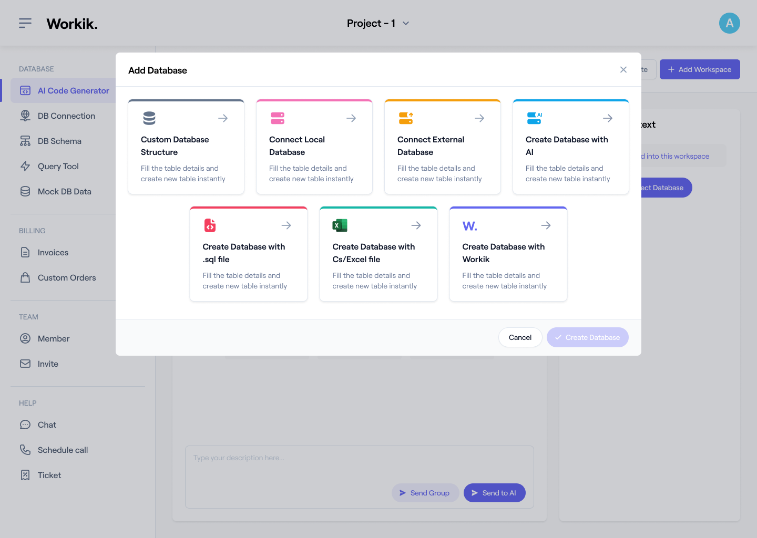This screenshot has height=538, width=757.
Task: Open the hamburger menu
Action: pos(25,23)
